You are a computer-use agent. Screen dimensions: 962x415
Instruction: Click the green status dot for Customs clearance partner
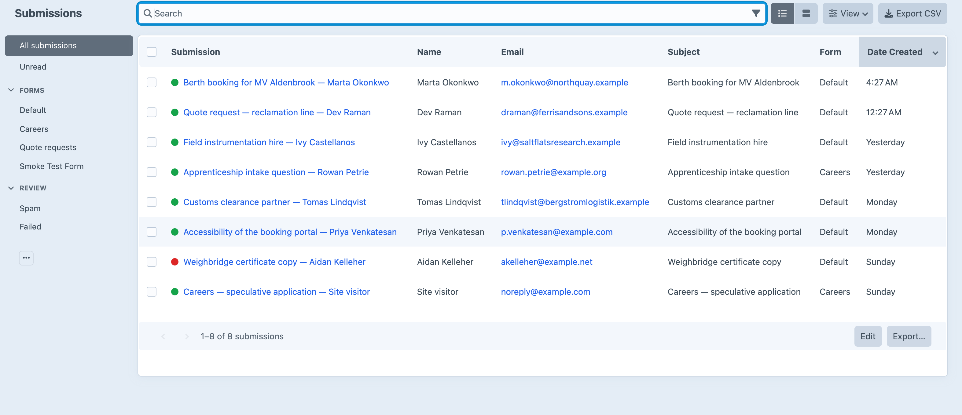[x=174, y=202]
